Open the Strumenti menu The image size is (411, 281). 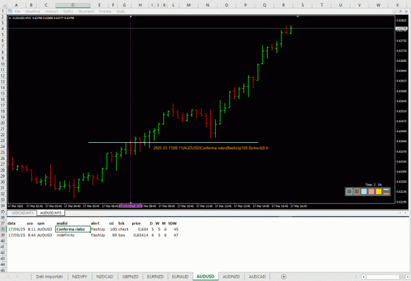point(86,11)
